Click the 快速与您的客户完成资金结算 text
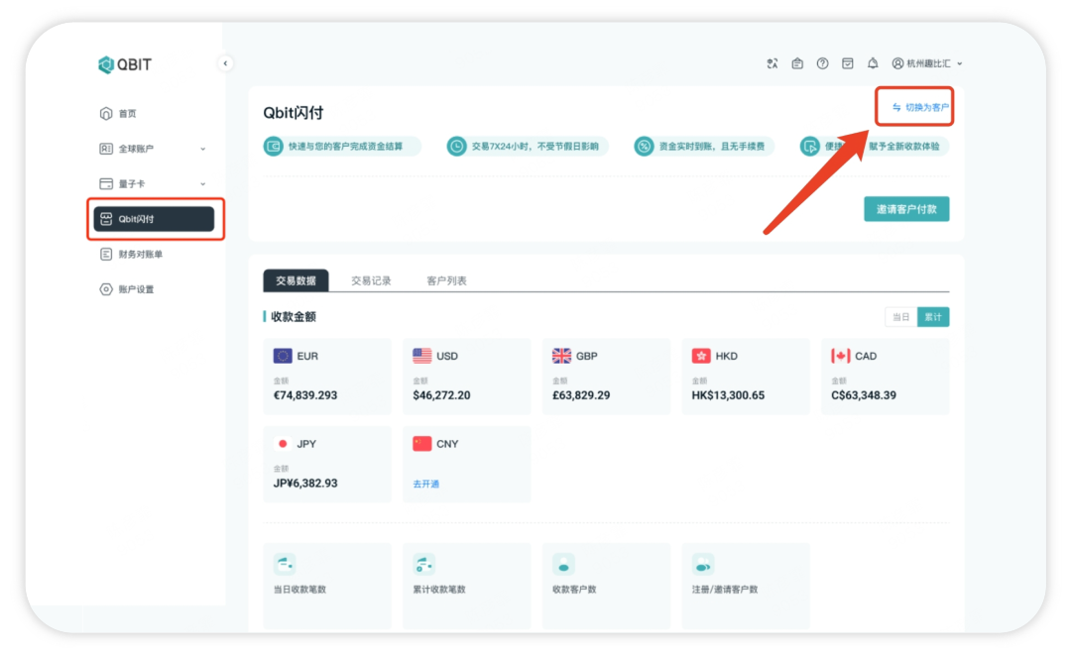 346,146
